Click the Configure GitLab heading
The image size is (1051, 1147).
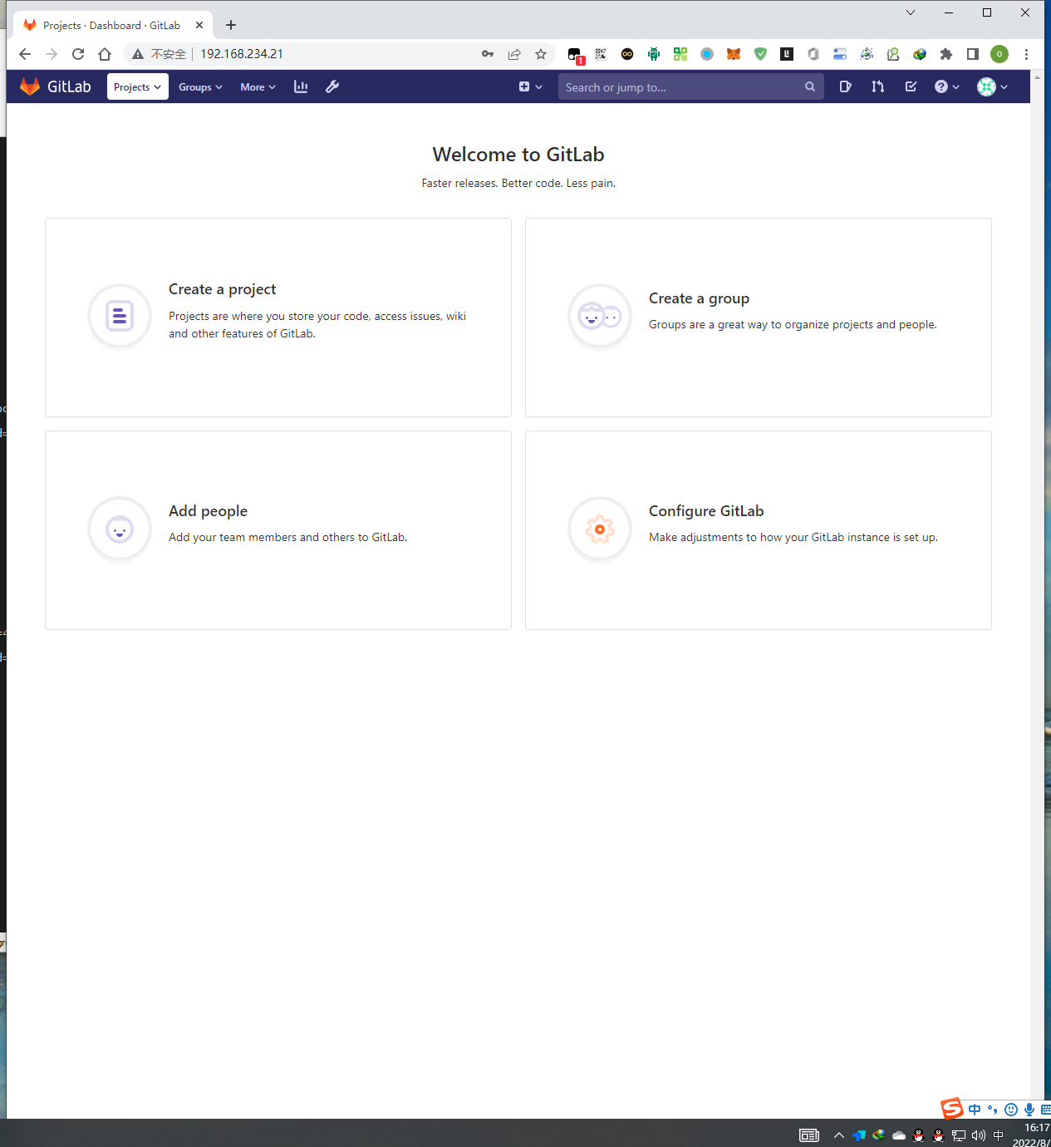(x=706, y=511)
